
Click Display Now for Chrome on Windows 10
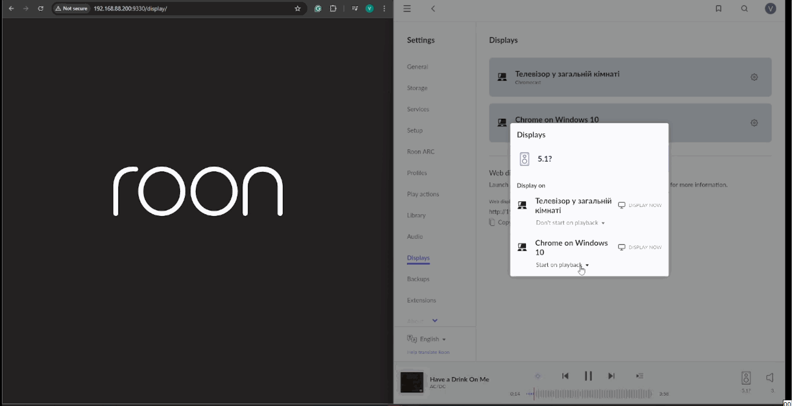pyautogui.click(x=640, y=247)
